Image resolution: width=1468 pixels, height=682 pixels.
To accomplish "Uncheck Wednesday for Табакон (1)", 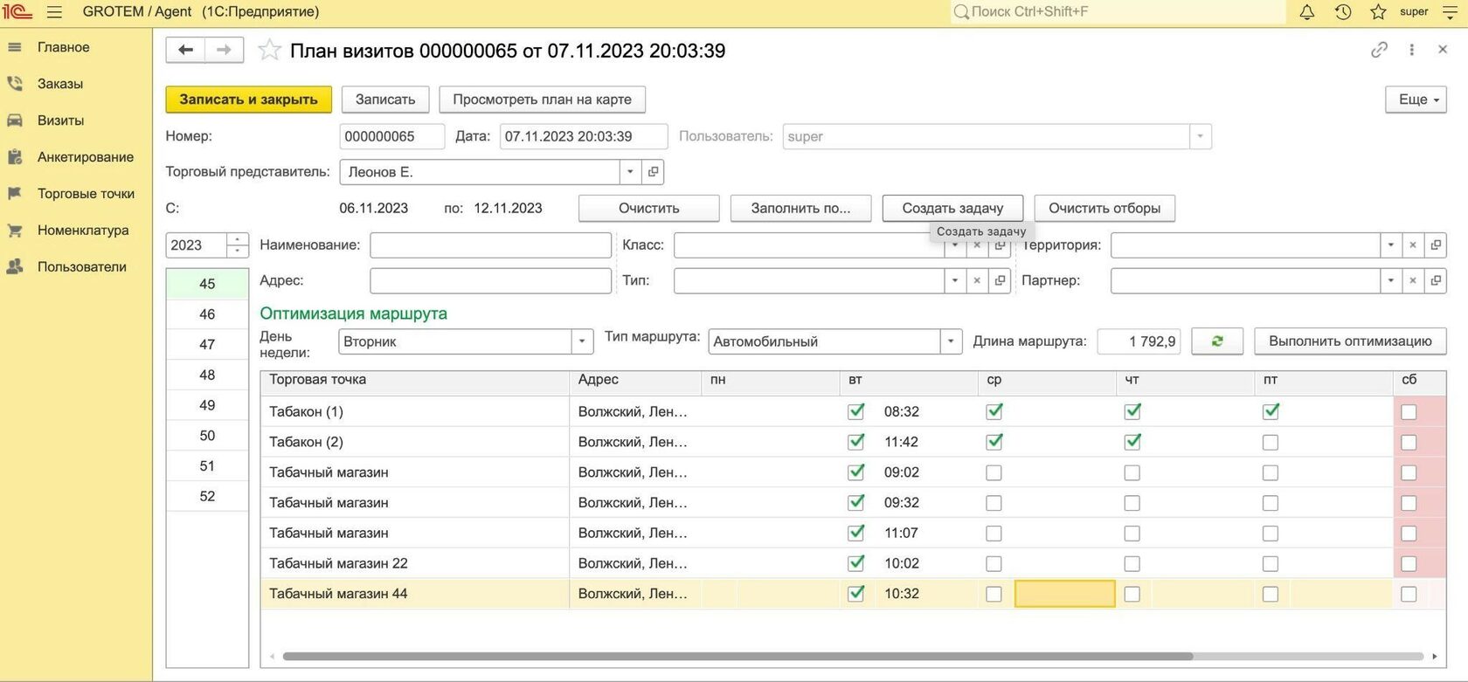I will [994, 411].
